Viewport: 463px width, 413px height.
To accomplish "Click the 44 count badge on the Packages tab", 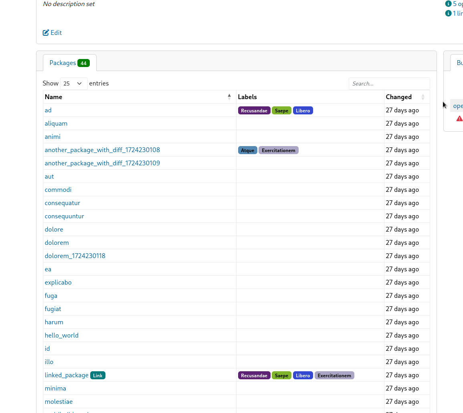I will (83, 63).
